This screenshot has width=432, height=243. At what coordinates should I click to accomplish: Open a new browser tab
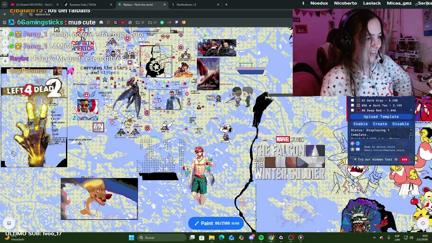pos(226,4)
